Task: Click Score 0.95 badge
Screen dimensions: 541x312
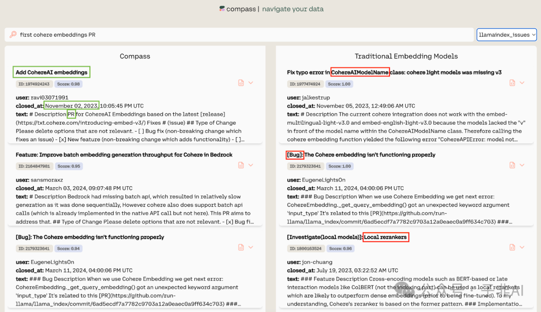Action: coord(69,166)
